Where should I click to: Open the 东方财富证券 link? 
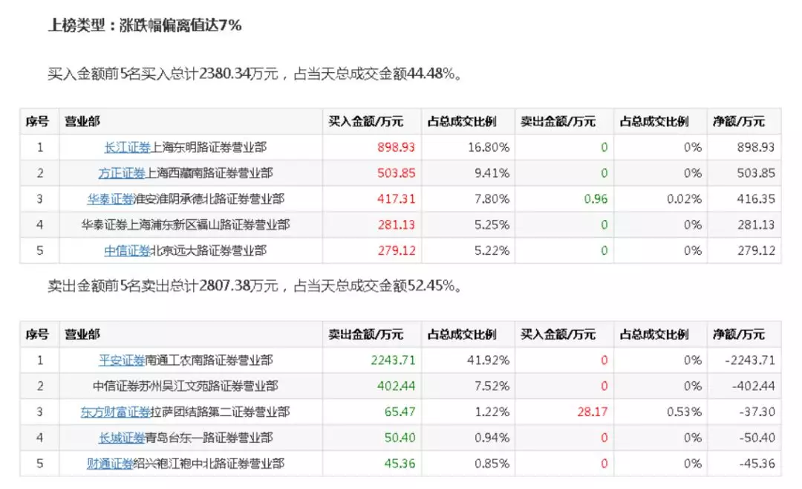coord(116,412)
